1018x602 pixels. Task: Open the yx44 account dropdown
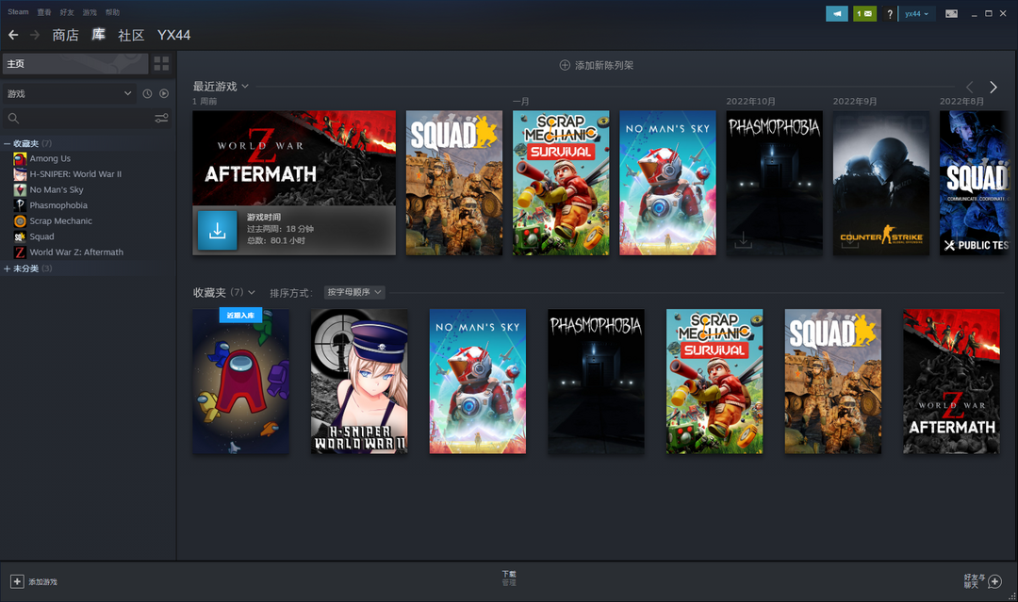point(917,13)
